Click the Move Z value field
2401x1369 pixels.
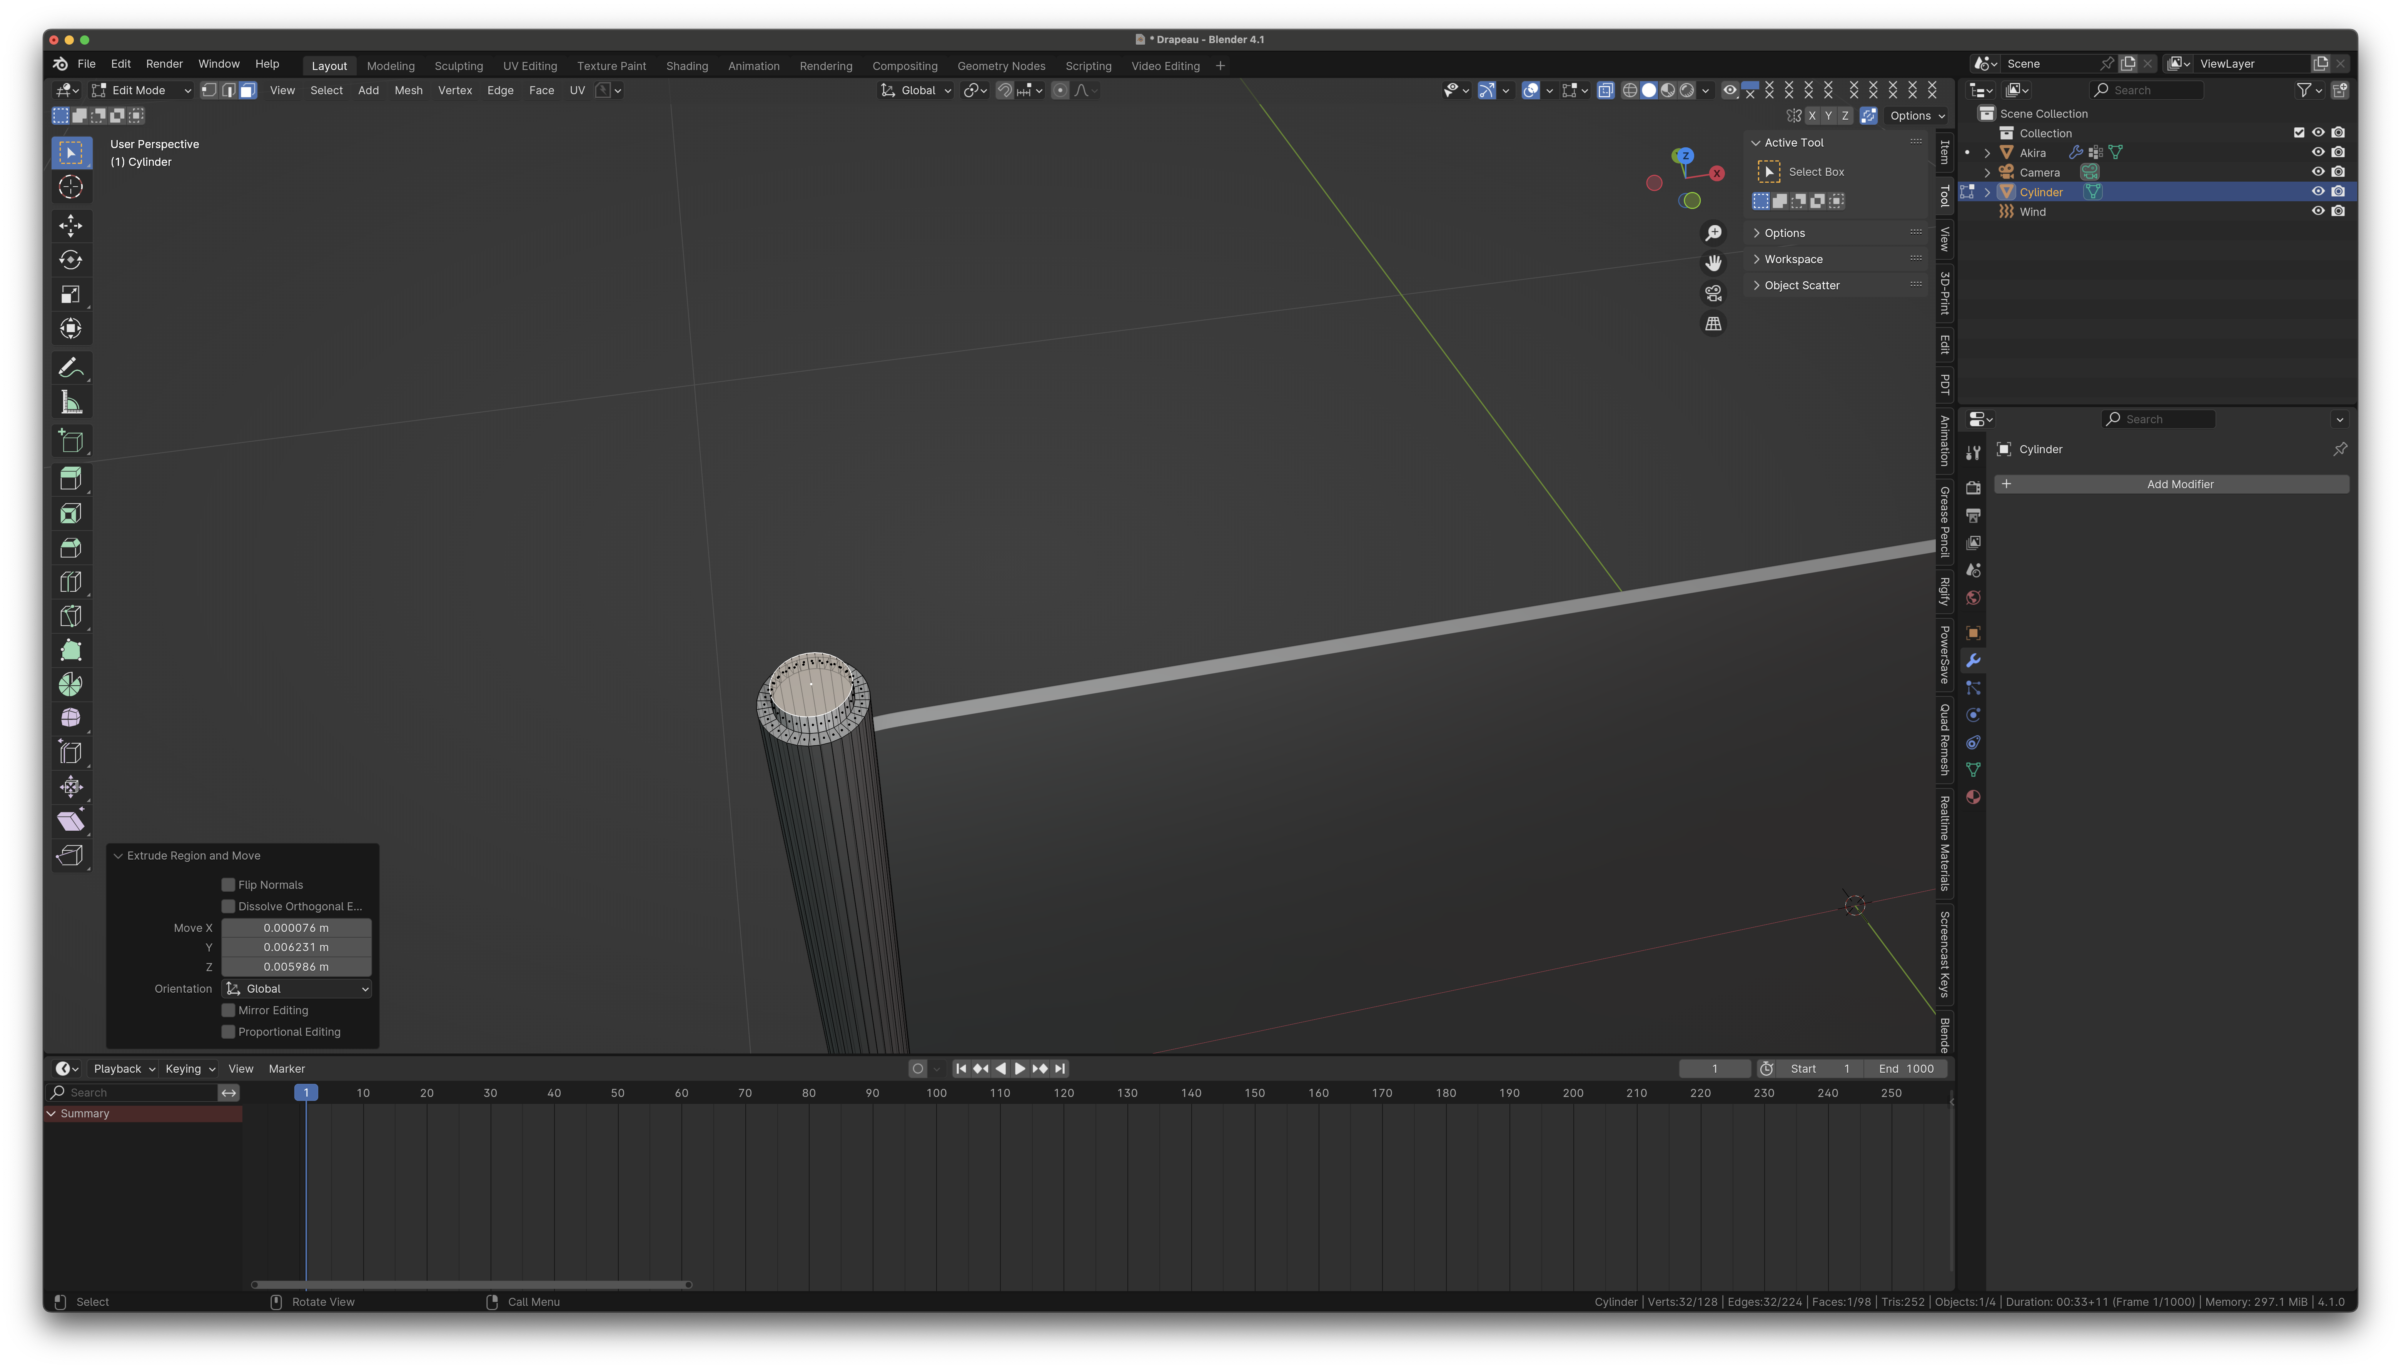pyautogui.click(x=296, y=967)
